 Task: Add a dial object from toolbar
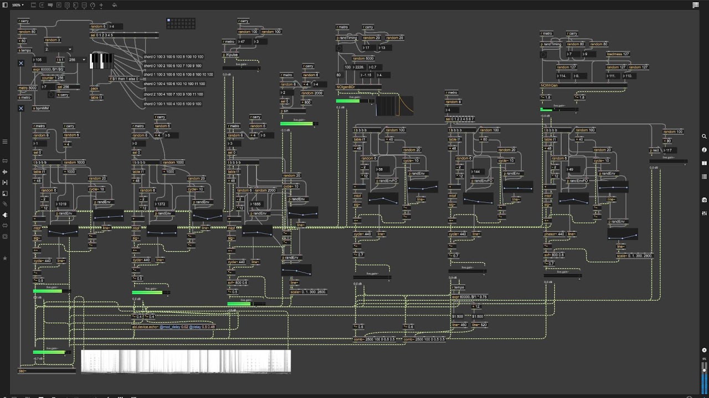(93, 5)
